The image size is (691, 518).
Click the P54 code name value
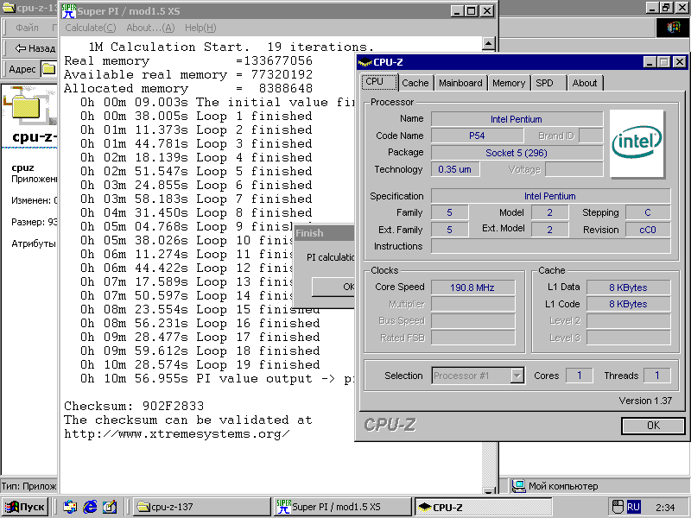[x=477, y=136]
